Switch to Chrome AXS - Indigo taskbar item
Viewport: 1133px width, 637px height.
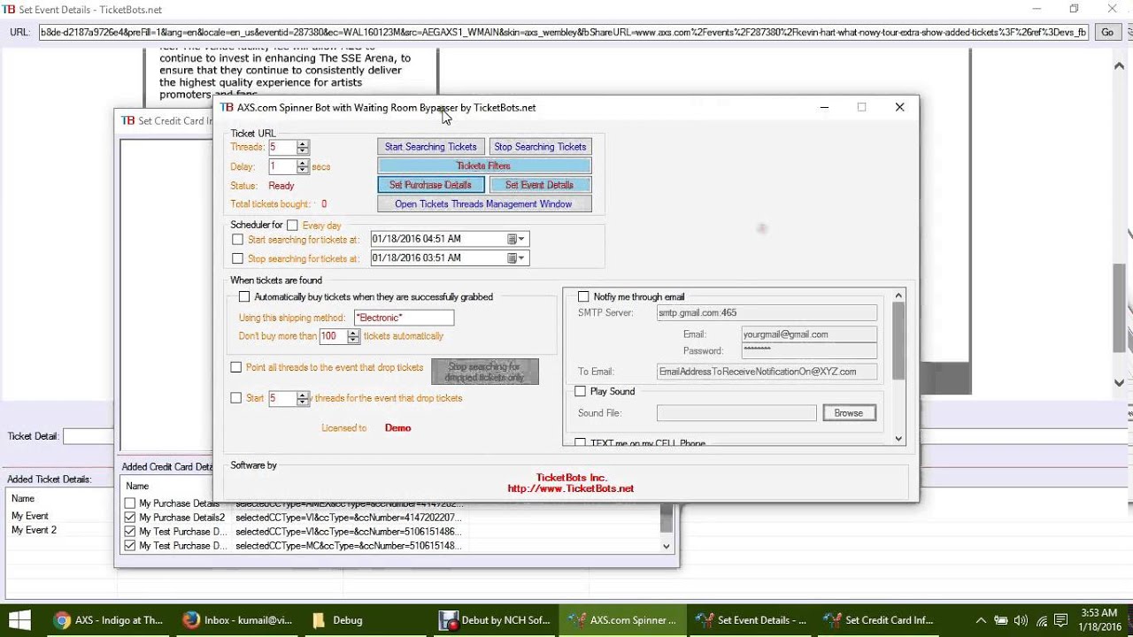pyautogui.click(x=110, y=620)
